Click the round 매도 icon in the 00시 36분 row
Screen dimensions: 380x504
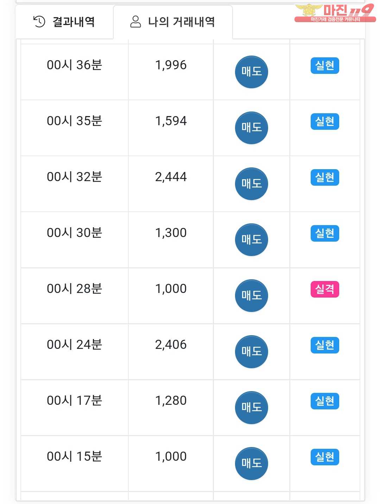252,72
